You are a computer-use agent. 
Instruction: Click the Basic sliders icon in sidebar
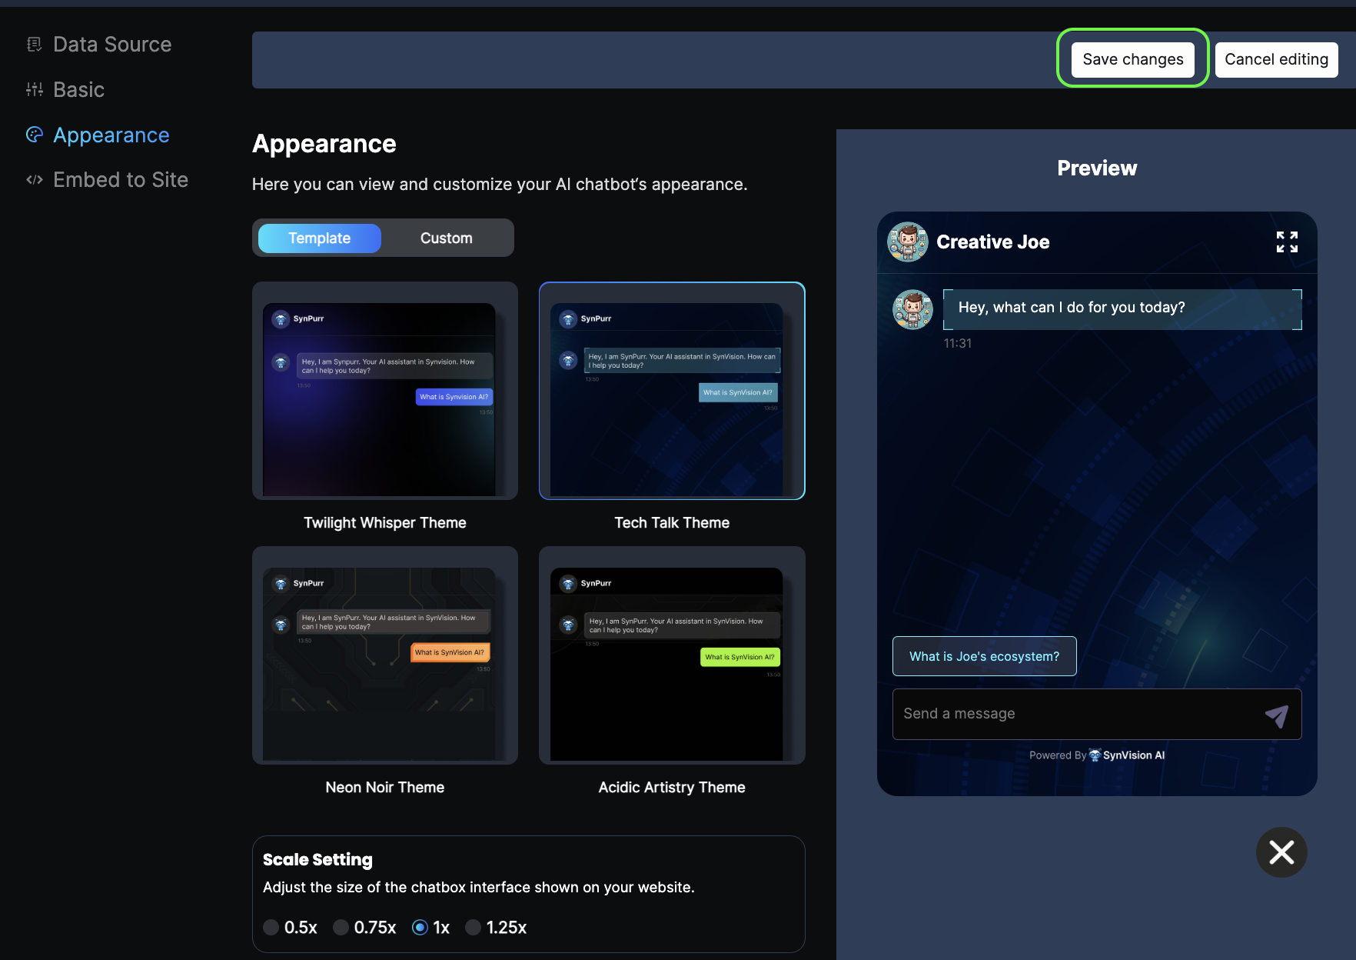(x=34, y=90)
